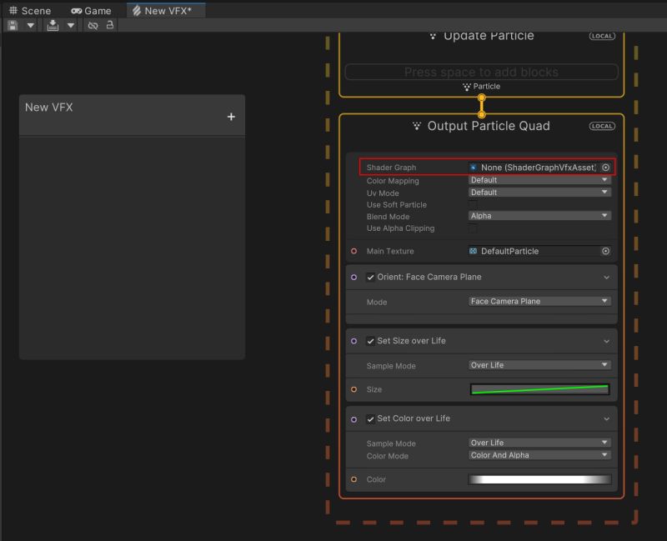Click the Press space to add blocks area
The width and height of the screenshot is (667, 541).
(482, 72)
